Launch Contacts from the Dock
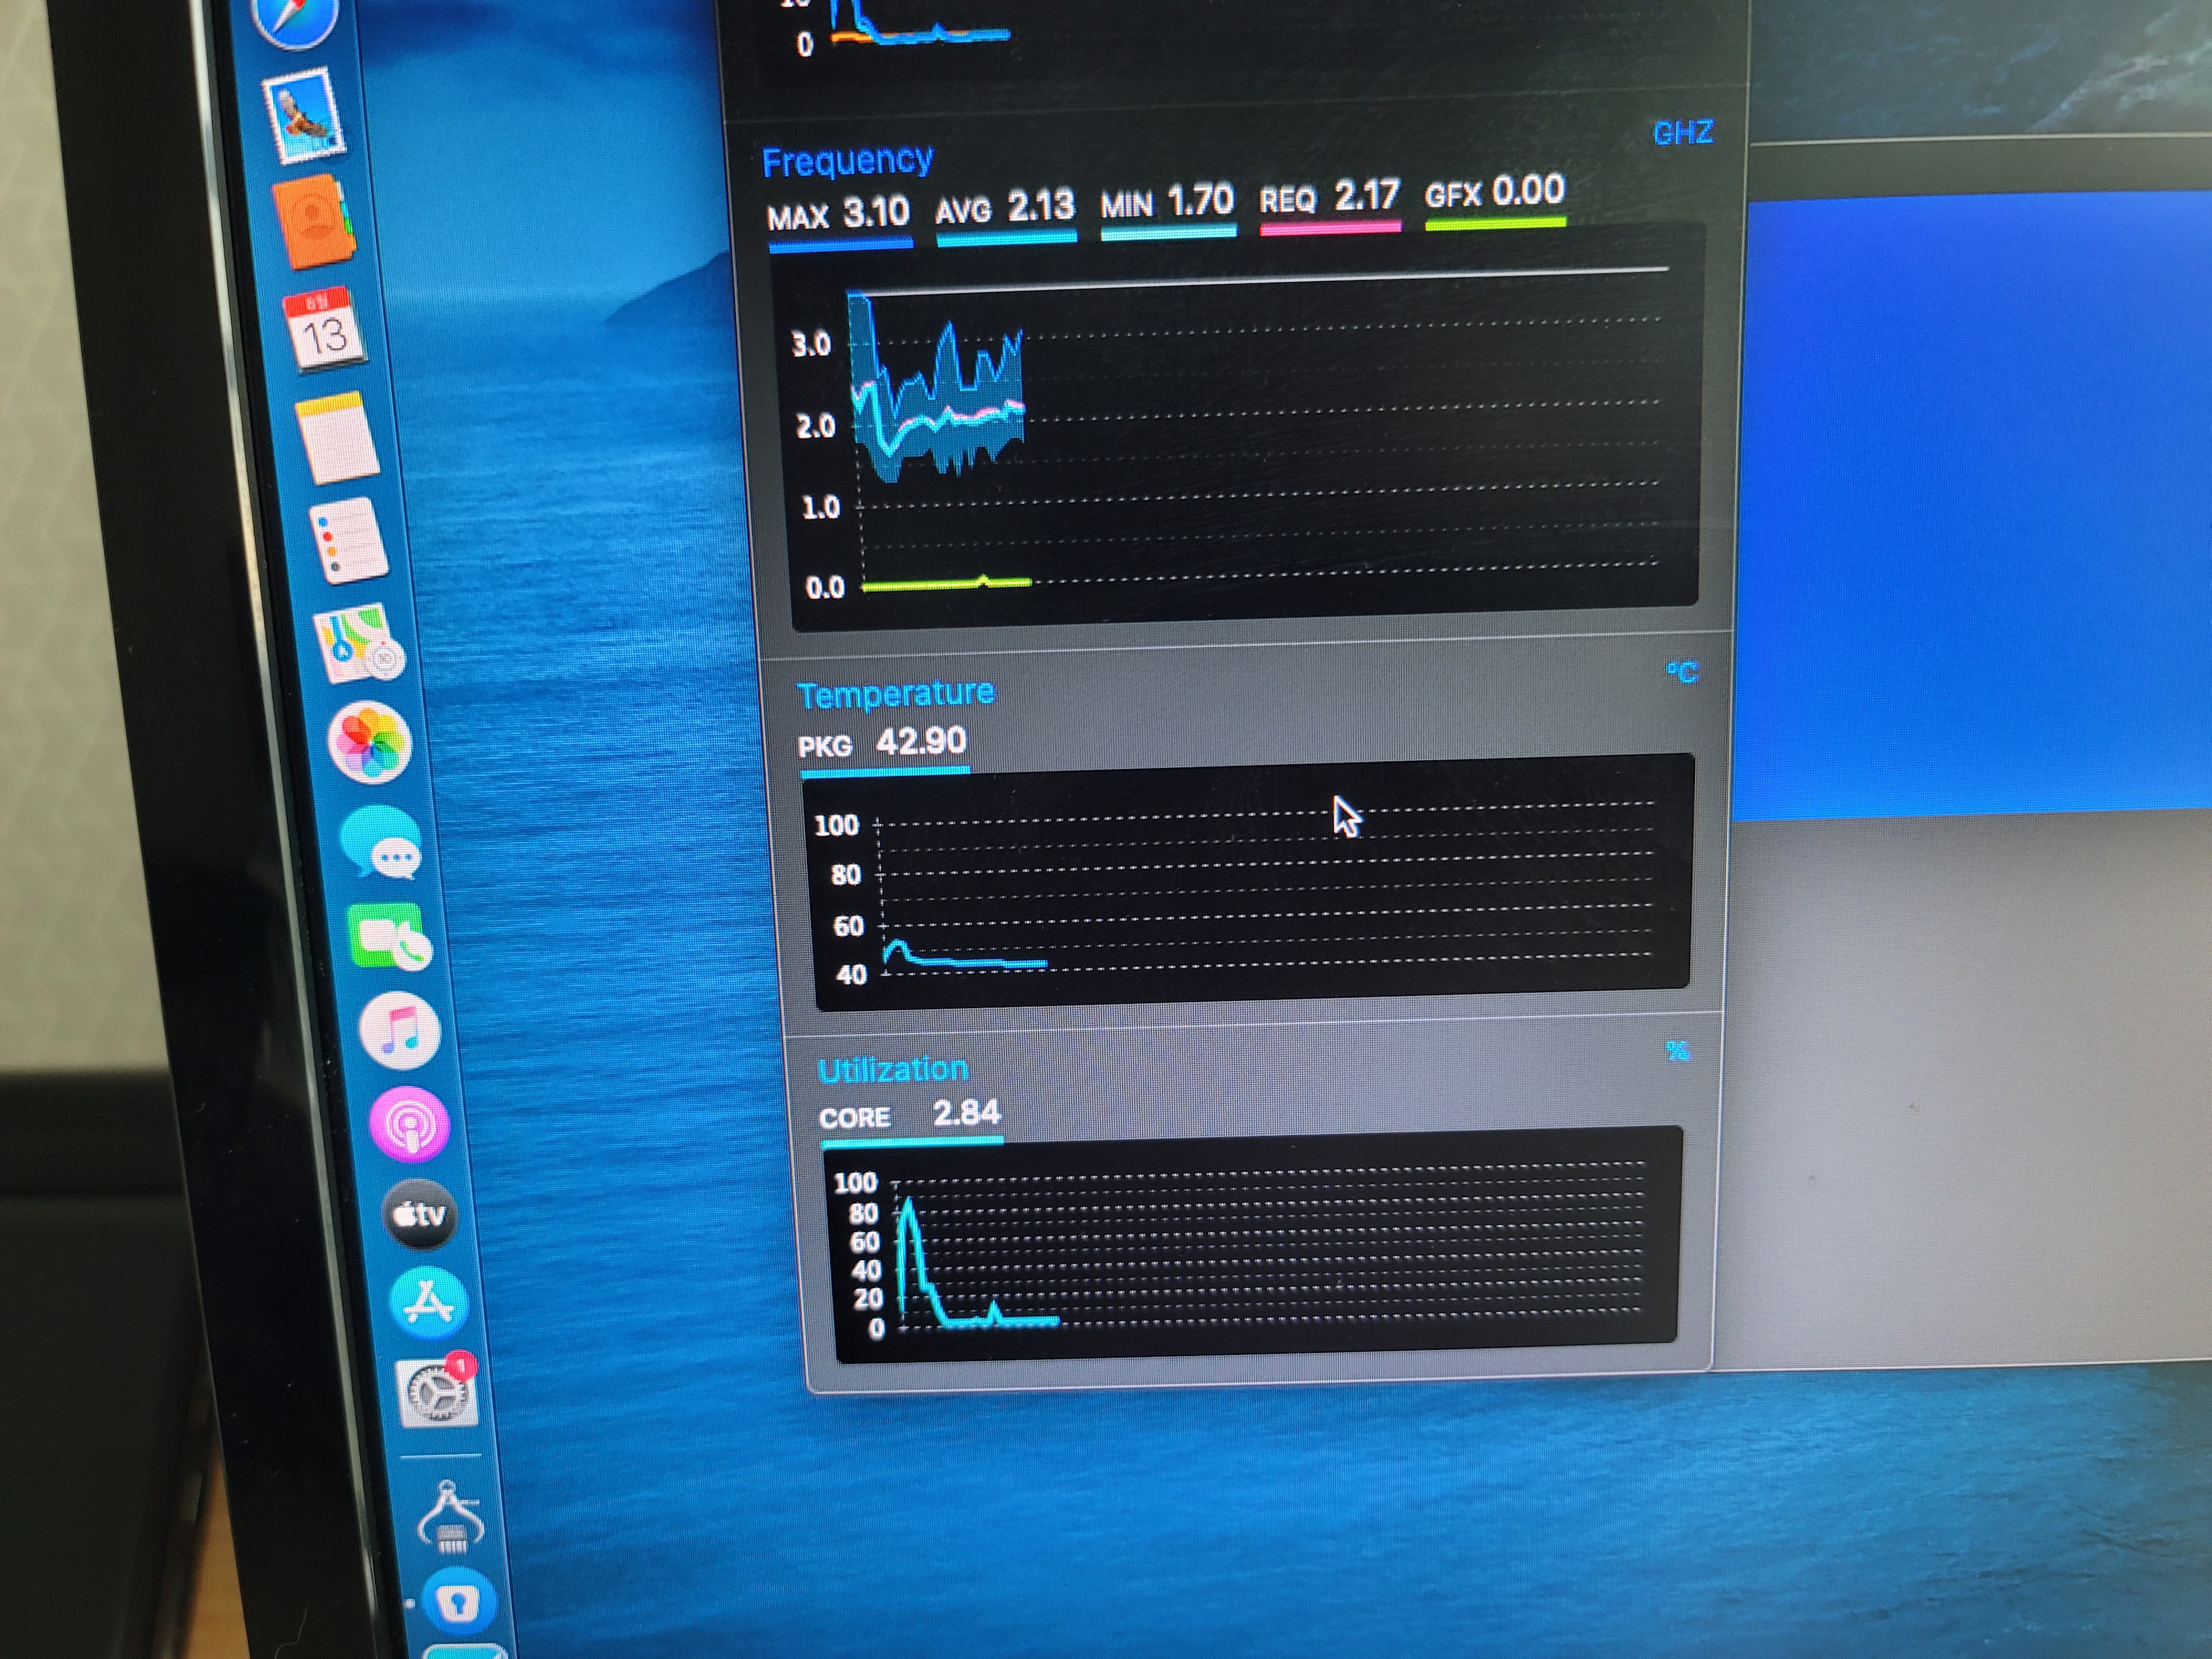The image size is (2212, 1659). pos(314,222)
